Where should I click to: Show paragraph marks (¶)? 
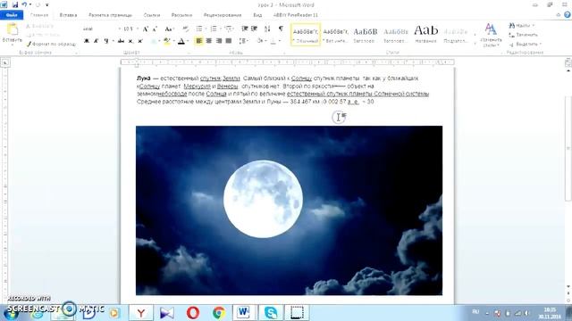tap(281, 29)
